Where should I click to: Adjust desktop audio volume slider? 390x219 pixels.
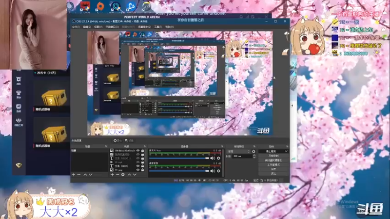179,171
